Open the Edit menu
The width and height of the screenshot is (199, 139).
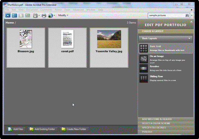14,10
